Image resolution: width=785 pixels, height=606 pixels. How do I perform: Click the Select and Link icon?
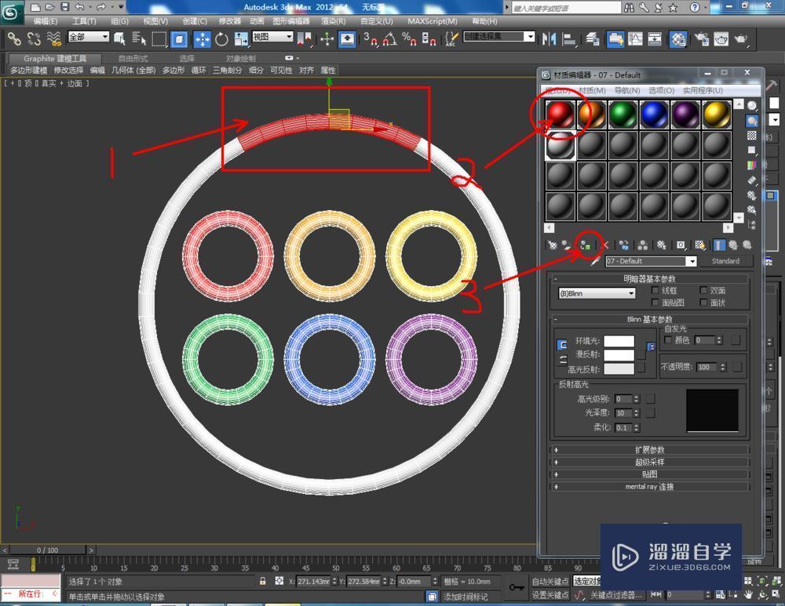click(14, 38)
